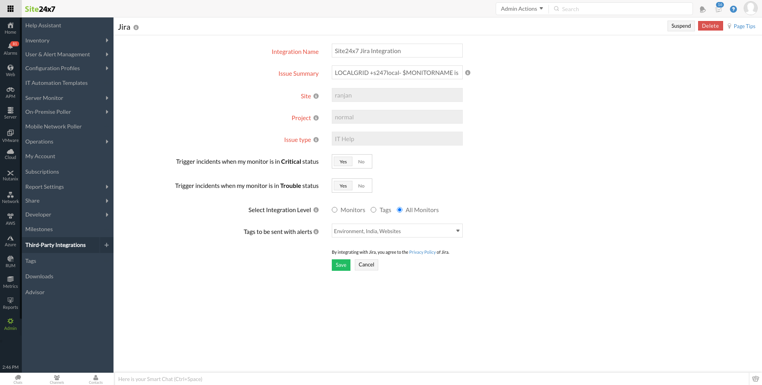
Task: Select the Tags integration level radio
Action: pyautogui.click(x=373, y=210)
